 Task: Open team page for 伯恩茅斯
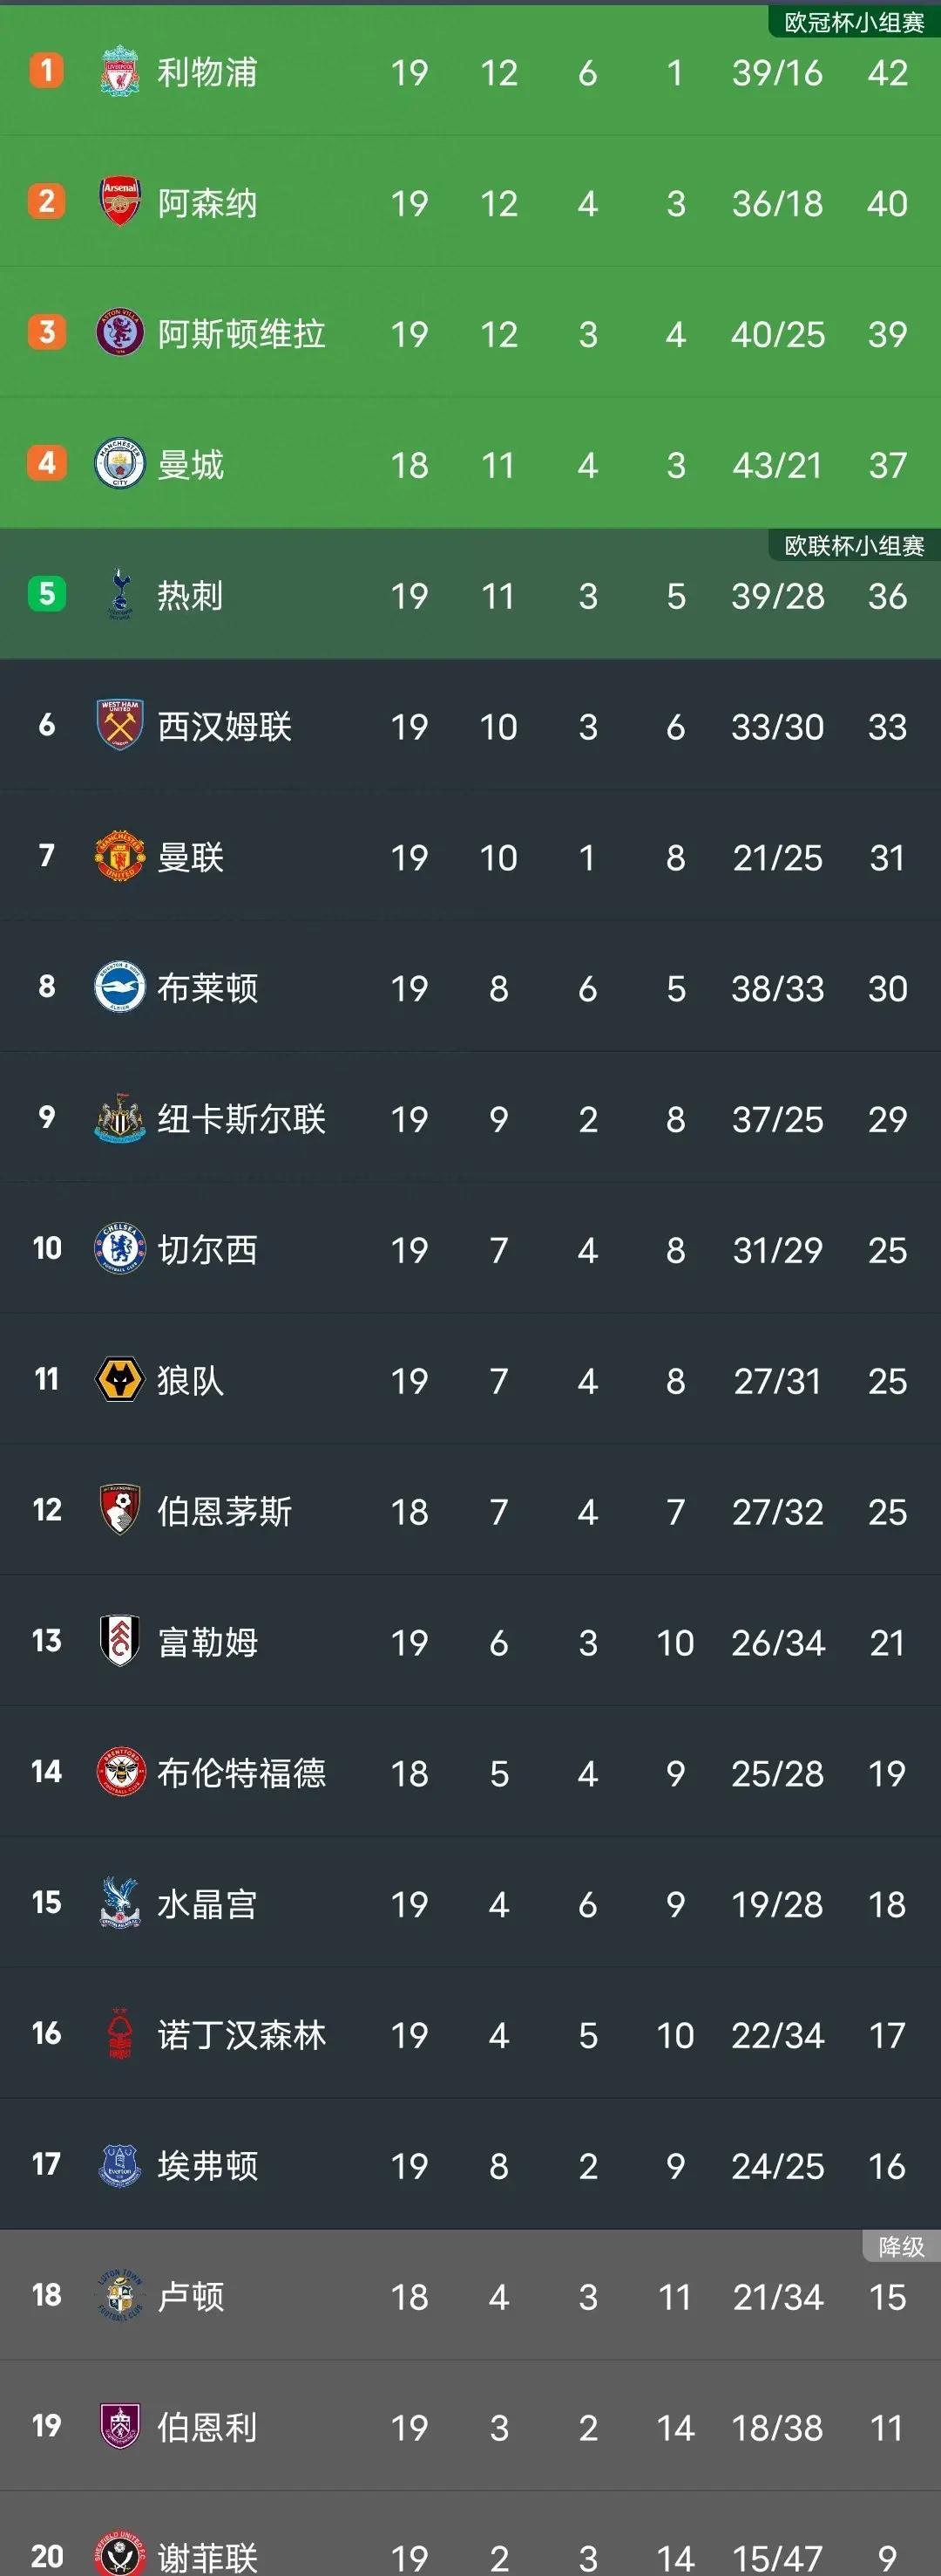[x=225, y=1511]
